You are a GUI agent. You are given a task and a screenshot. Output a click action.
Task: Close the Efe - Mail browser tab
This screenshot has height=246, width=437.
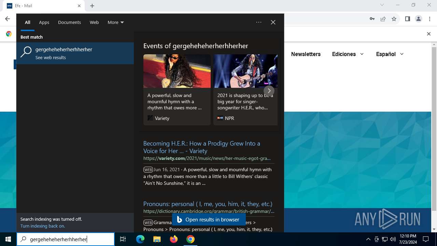79,6
